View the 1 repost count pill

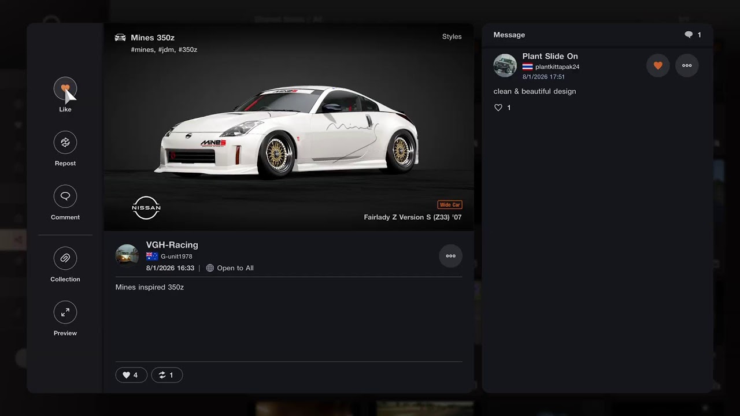click(167, 375)
